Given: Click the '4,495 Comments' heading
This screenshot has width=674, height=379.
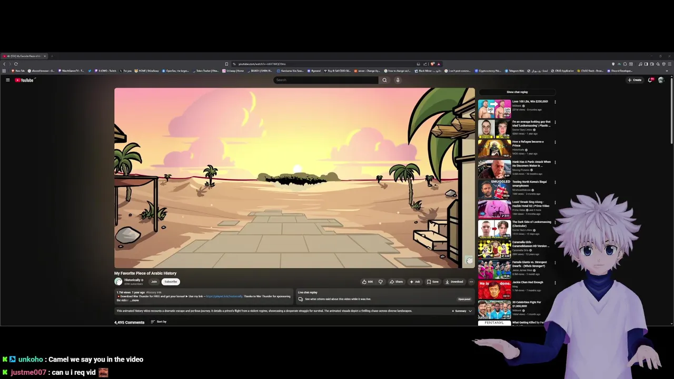Looking at the screenshot, I should pyautogui.click(x=129, y=322).
